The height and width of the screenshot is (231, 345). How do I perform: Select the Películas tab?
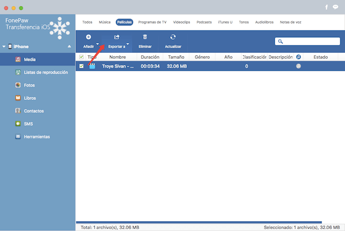click(124, 22)
